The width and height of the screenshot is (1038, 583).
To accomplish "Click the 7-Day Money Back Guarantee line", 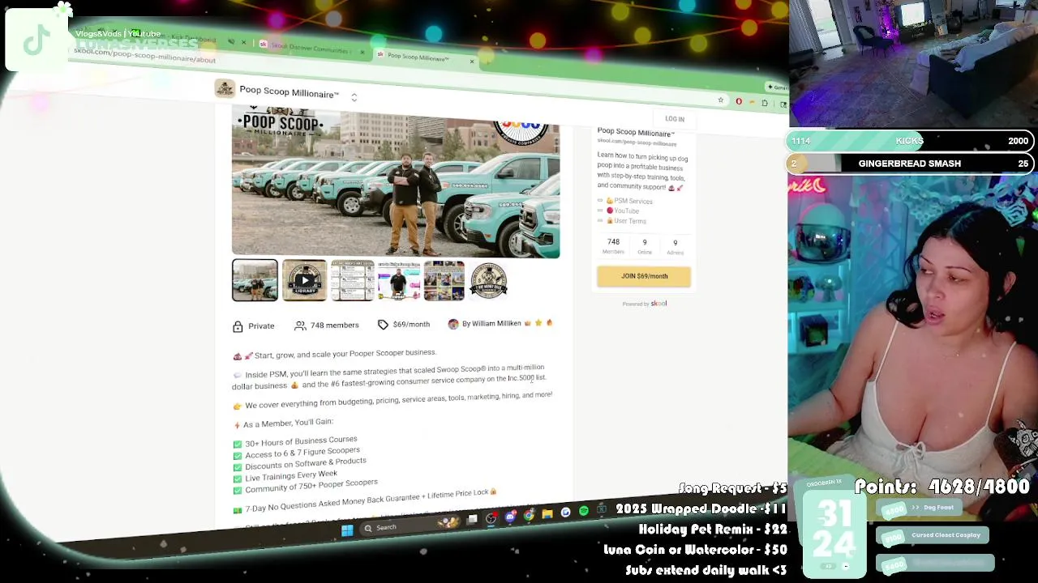I will click(x=367, y=501).
